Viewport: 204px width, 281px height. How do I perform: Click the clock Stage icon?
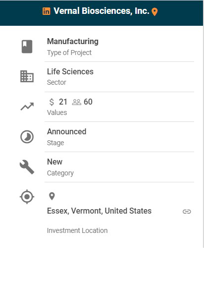(x=27, y=137)
